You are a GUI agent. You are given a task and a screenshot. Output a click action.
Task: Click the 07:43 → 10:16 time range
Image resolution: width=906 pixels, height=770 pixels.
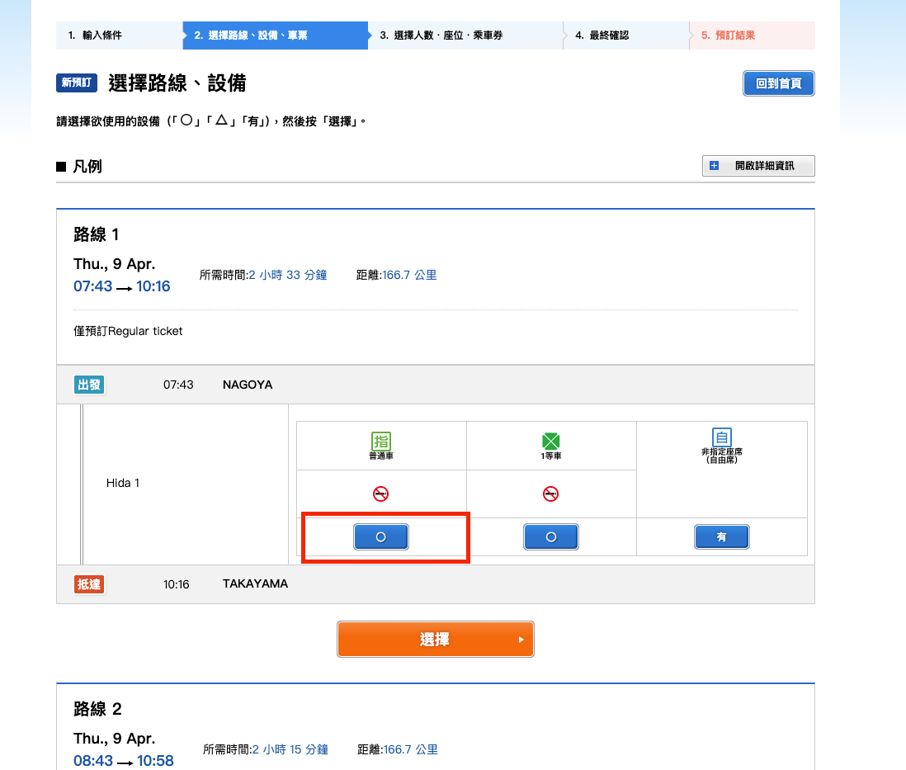(x=122, y=286)
